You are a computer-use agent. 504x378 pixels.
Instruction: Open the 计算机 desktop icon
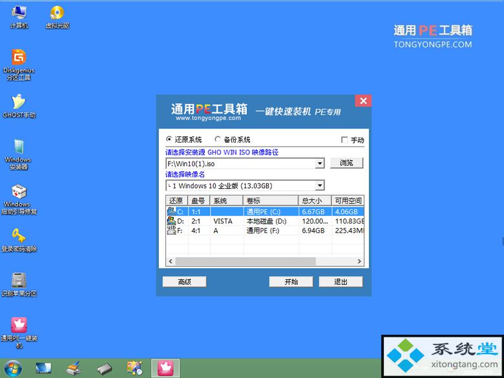point(19,17)
